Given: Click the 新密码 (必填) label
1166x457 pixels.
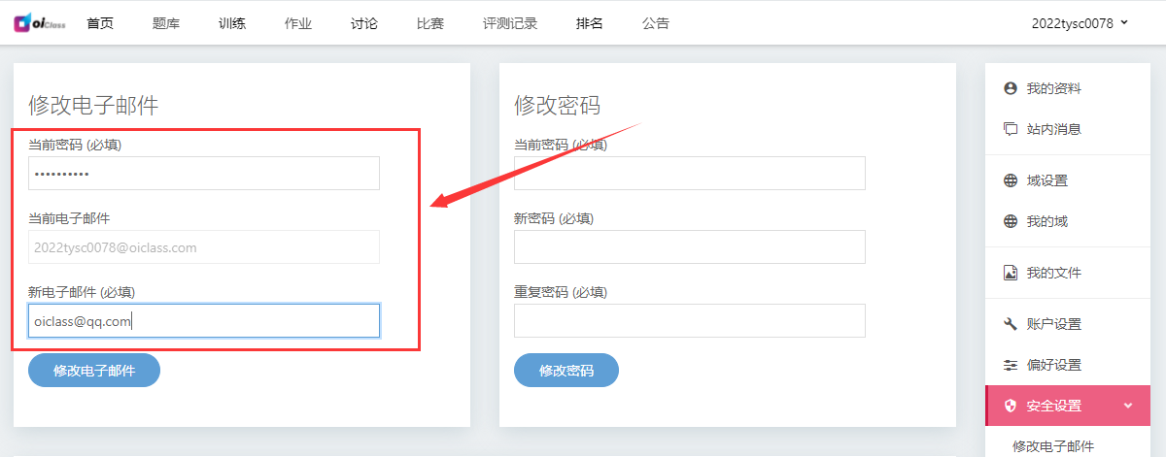Looking at the screenshot, I should tap(554, 218).
